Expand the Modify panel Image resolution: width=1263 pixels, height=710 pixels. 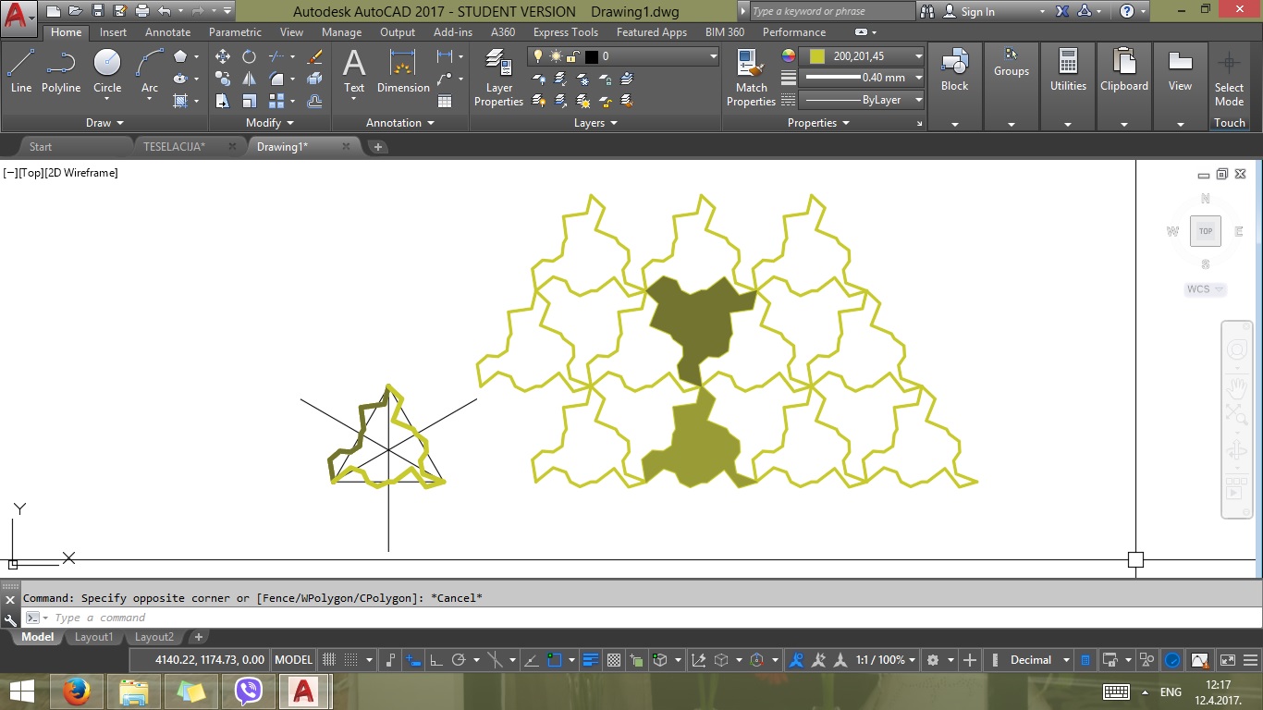point(269,123)
